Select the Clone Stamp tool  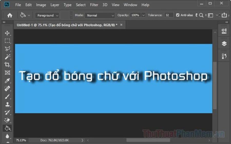tap(7, 104)
